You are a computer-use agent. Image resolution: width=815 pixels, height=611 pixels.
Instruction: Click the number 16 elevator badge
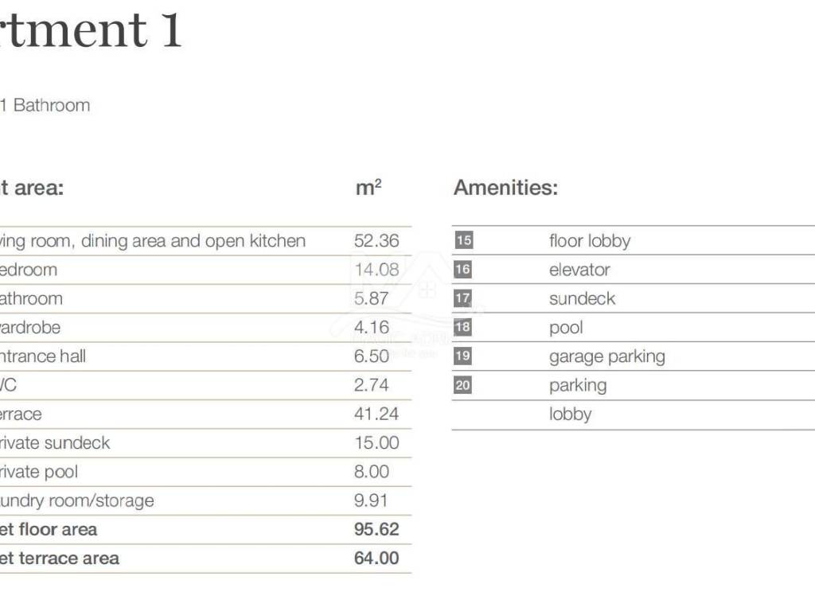462,269
